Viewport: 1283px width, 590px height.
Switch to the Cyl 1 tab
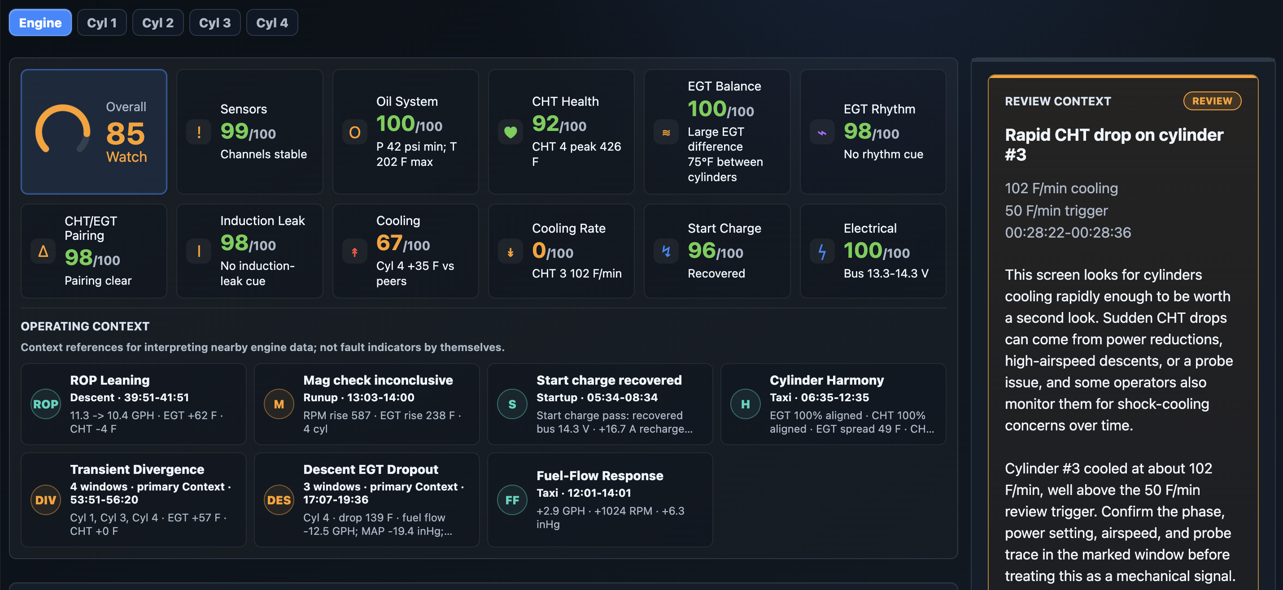[x=101, y=22]
